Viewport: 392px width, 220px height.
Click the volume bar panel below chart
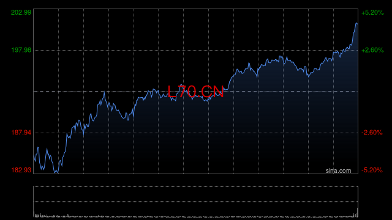pos(196,202)
